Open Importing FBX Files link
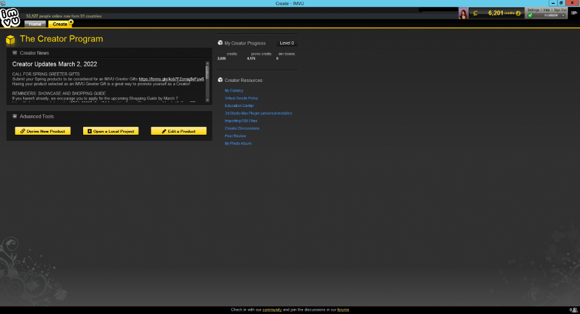The height and width of the screenshot is (314, 580). coord(241,121)
